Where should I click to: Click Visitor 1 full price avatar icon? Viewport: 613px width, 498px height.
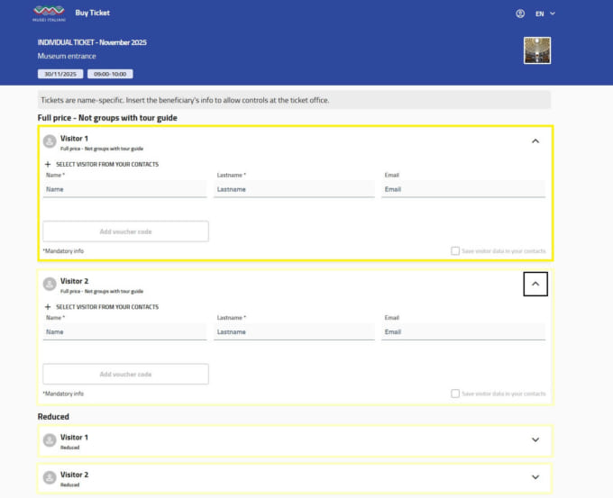pyautogui.click(x=50, y=141)
